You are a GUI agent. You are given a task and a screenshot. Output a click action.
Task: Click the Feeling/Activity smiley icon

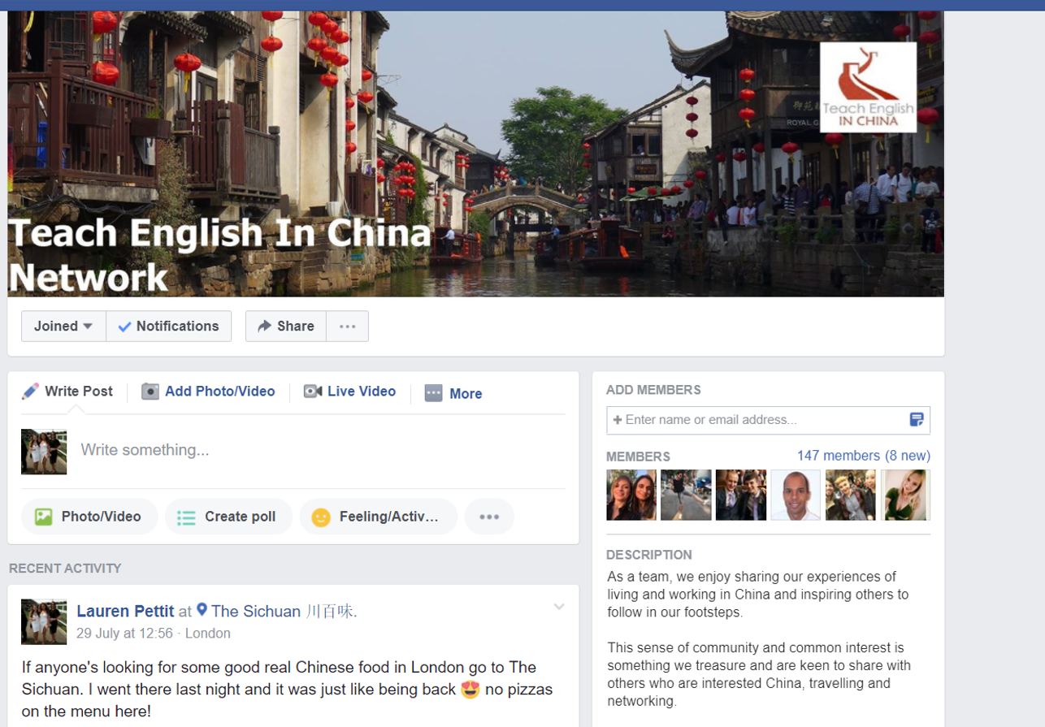(x=321, y=517)
